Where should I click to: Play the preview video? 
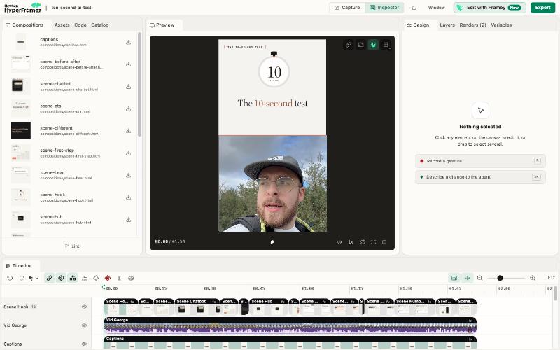[x=272, y=241]
